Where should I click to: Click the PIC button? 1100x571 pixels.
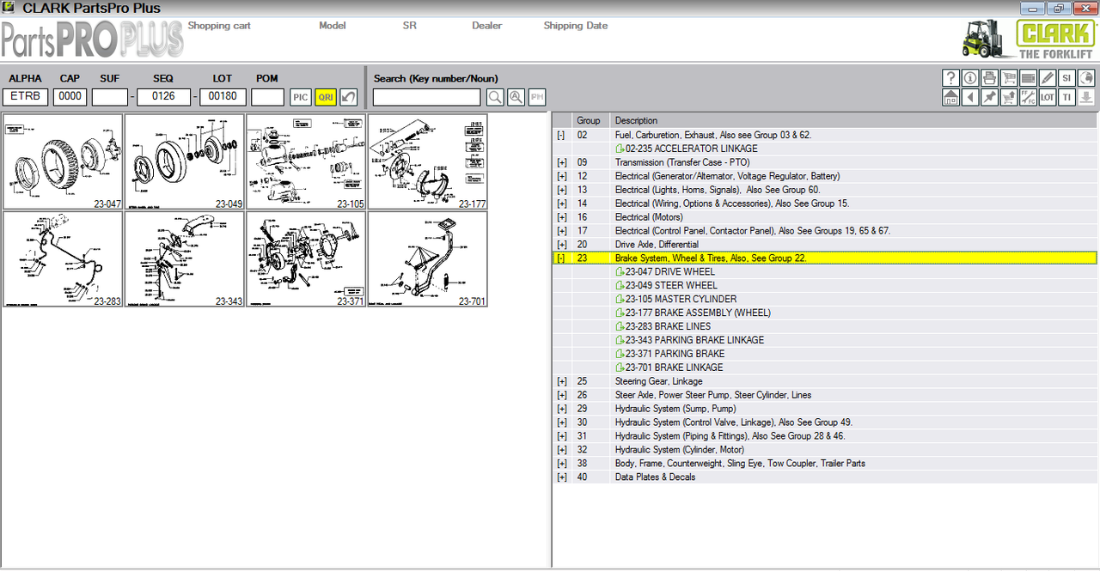coord(300,97)
